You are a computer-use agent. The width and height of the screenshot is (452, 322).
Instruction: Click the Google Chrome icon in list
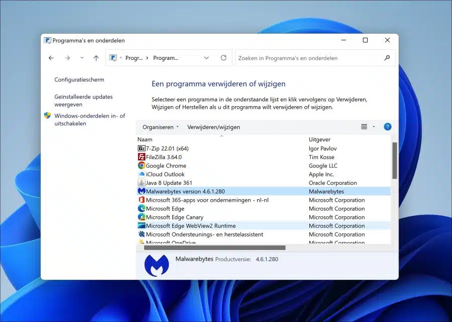[142, 166]
